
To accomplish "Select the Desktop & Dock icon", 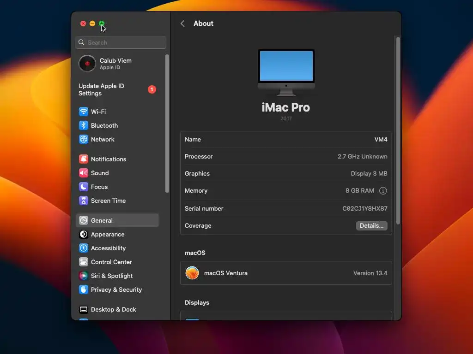I will (x=84, y=309).
